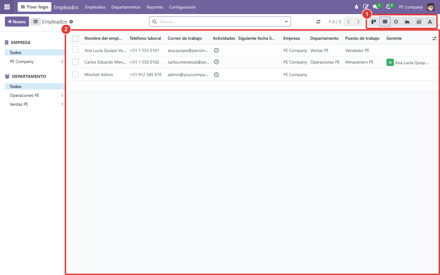Image resolution: width=440 pixels, height=275 pixels.
Task: Sort by Correo de trabajo column
Action: coord(185,38)
